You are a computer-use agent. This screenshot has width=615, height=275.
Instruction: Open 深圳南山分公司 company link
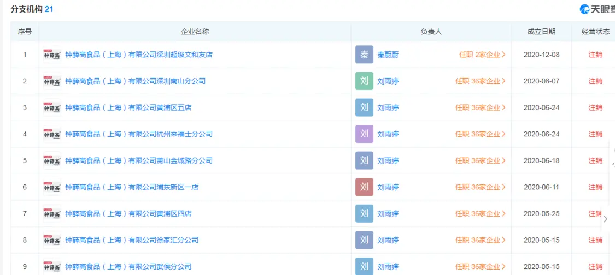coord(135,81)
